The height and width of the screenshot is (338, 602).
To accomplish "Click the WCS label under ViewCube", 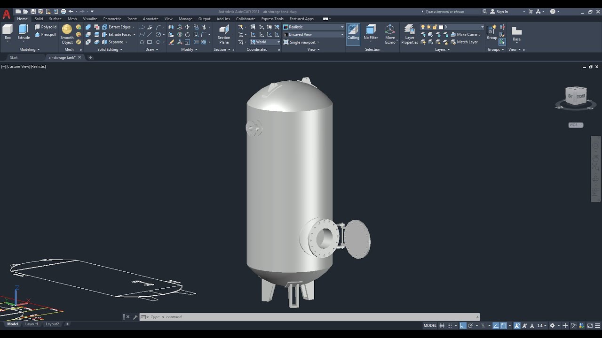I will point(576,125).
